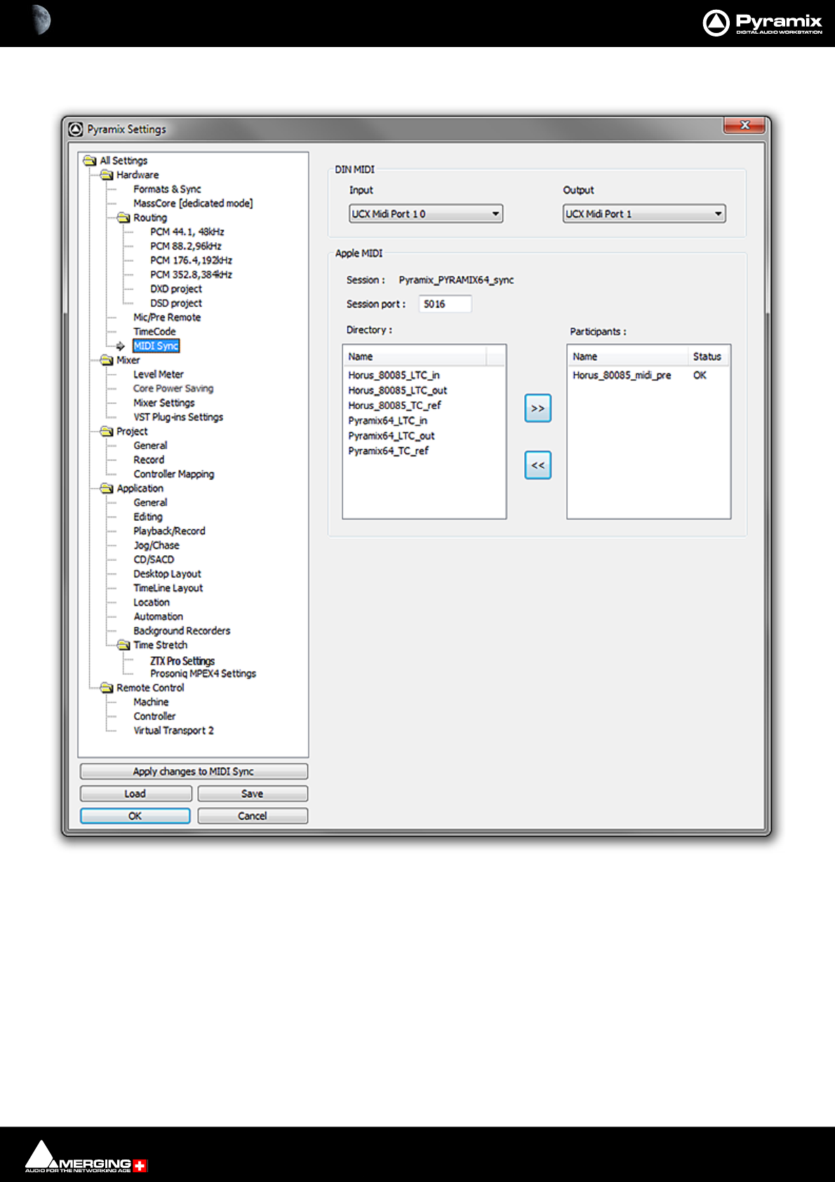This screenshot has height=1182, width=835.
Task: Open Editing settings
Action: [148, 517]
